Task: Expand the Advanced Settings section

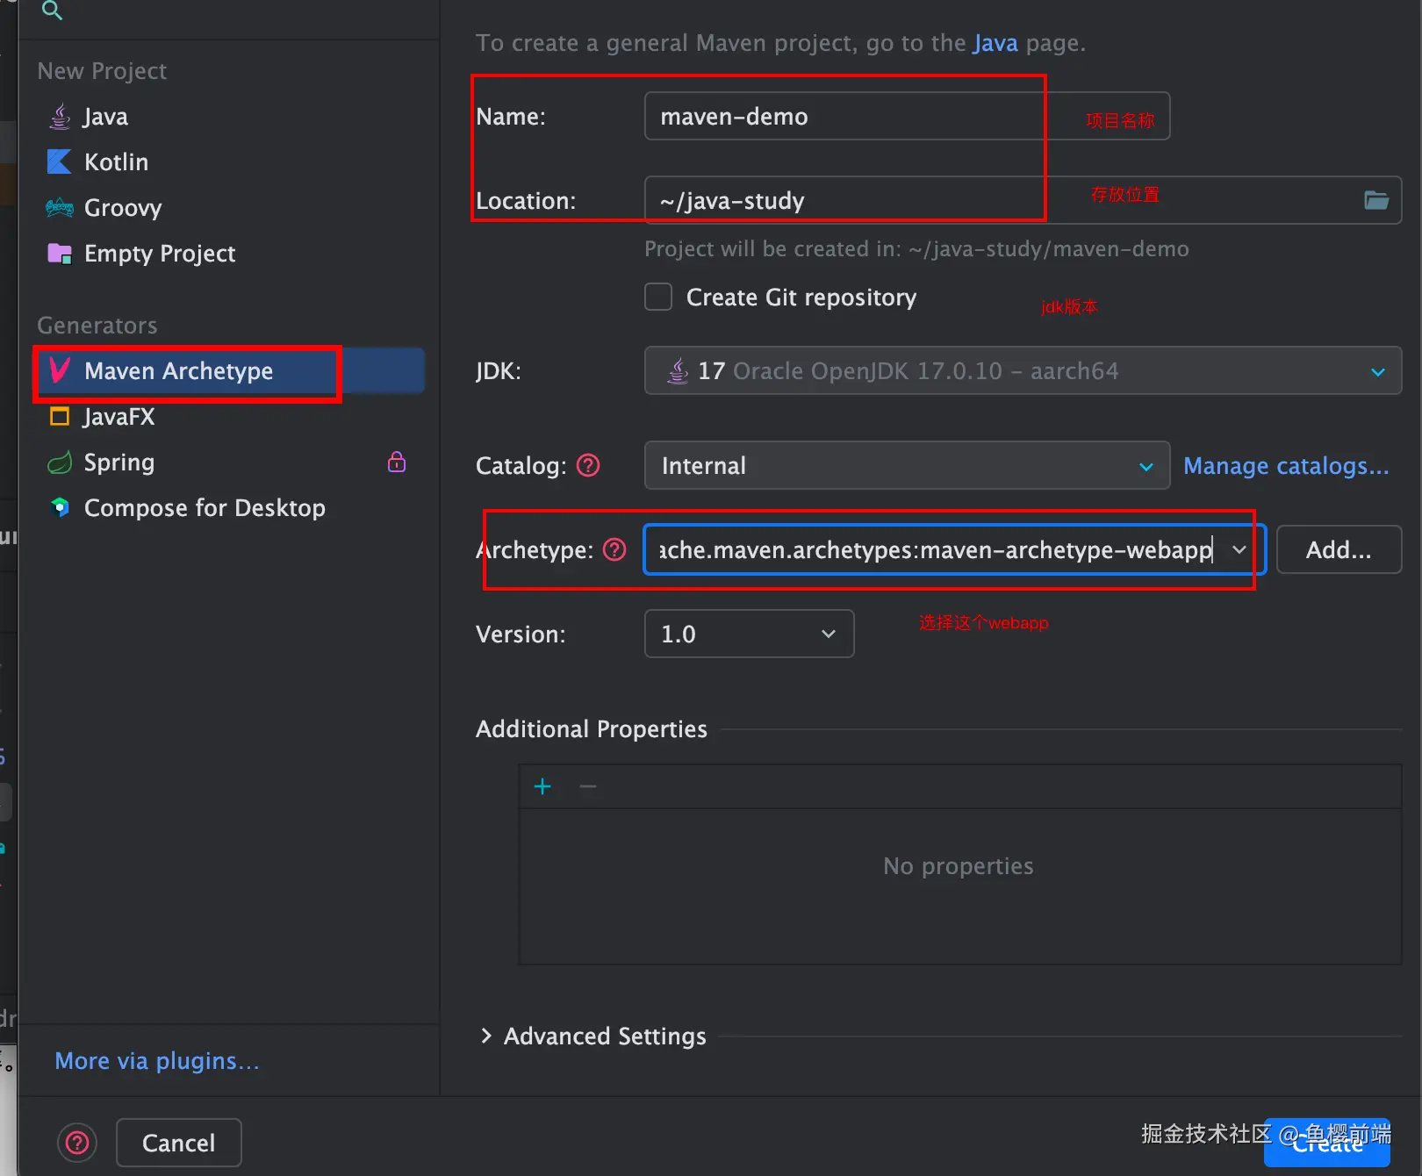Action: pos(487,1036)
